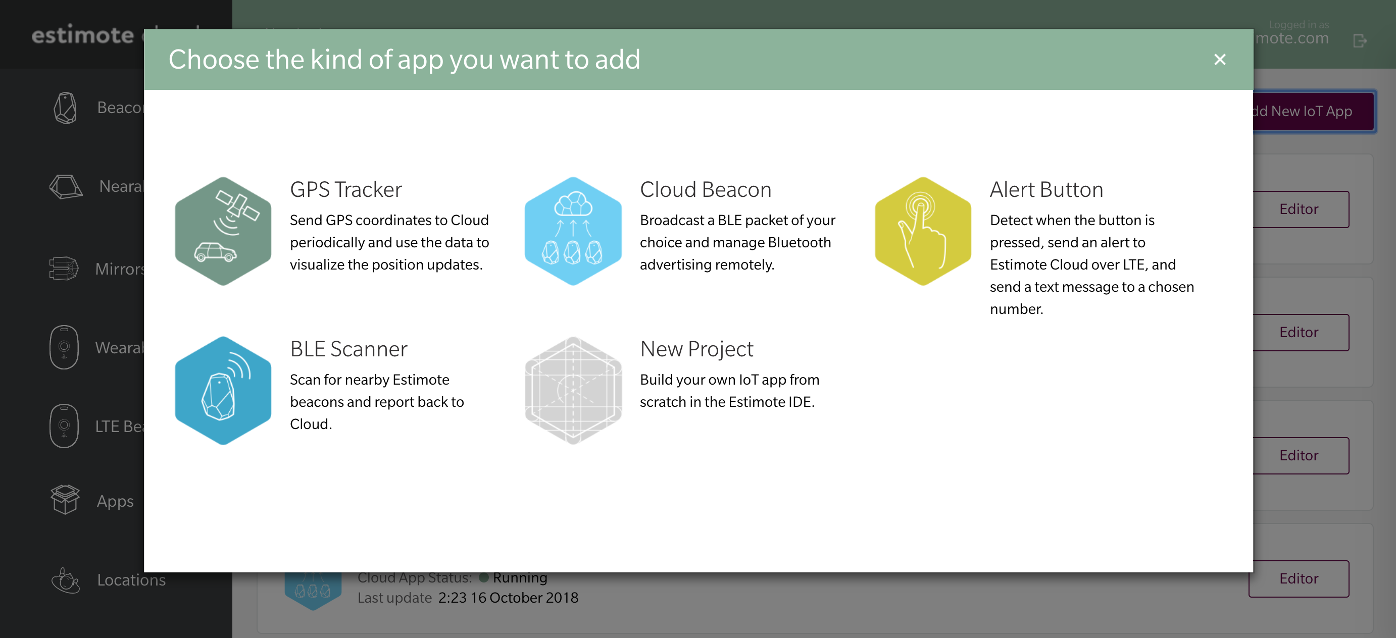This screenshot has width=1396, height=638.
Task: Click the Alert Button description text
Action: pos(1091,264)
